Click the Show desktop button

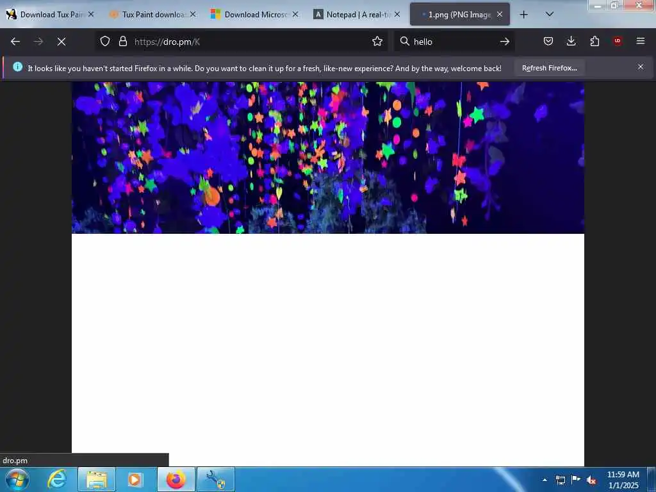click(652, 480)
